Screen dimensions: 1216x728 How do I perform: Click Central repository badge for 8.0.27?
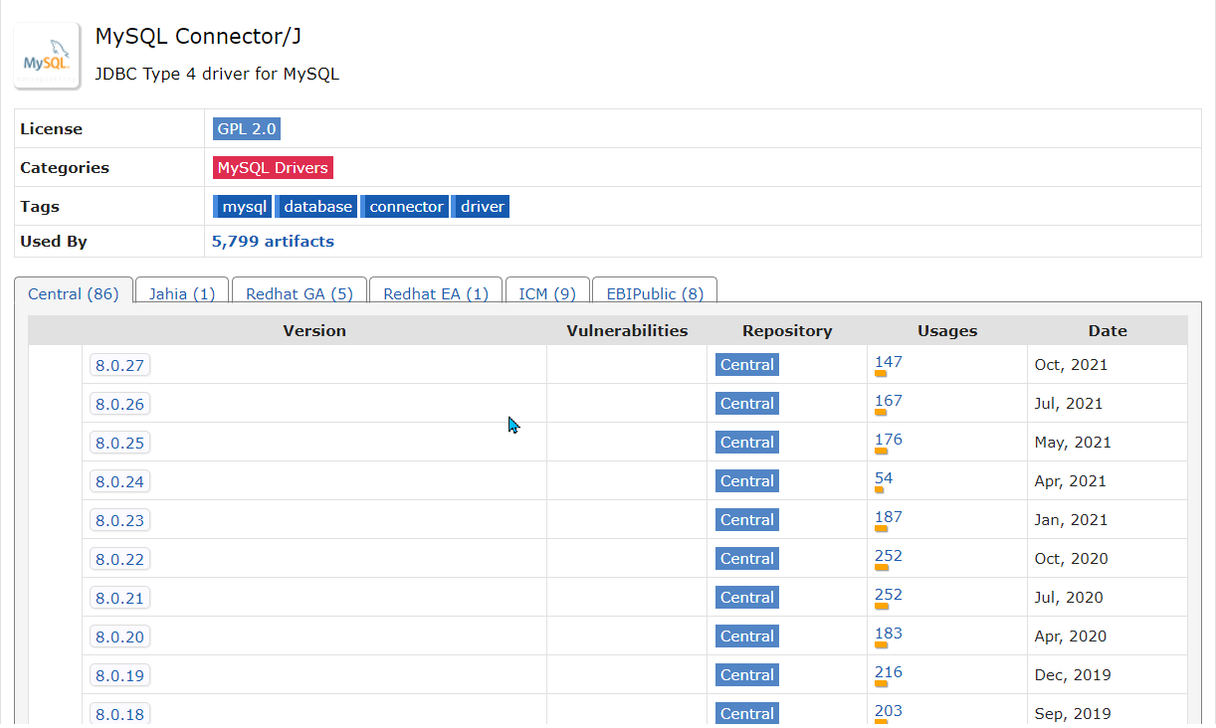click(x=747, y=365)
